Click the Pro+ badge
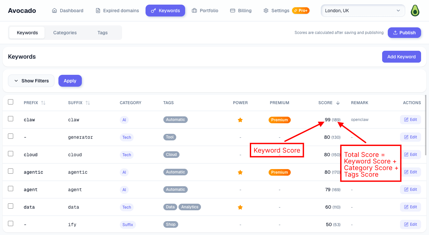This screenshot has height=235, width=429. (x=301, y=11)
